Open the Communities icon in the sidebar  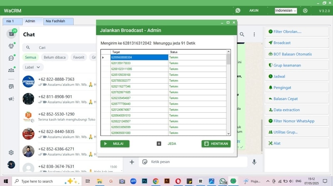(11, 70)
